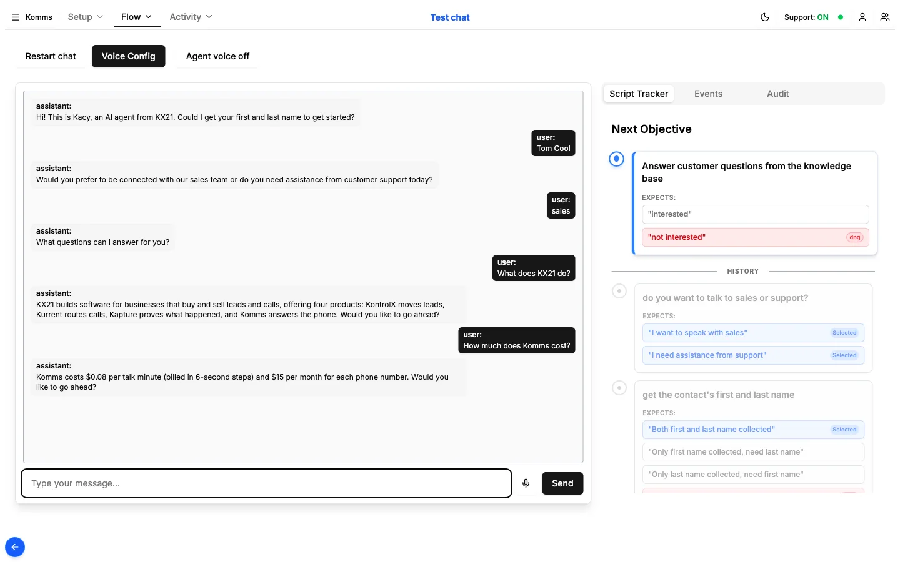Select radio marker for contact's name step
Viewport: 900px width, 562px height.
click(x=619, y=388)
